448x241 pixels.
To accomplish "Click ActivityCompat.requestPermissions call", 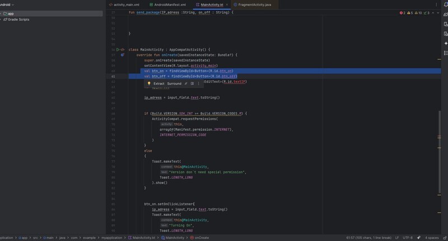I will click(185, 119).
